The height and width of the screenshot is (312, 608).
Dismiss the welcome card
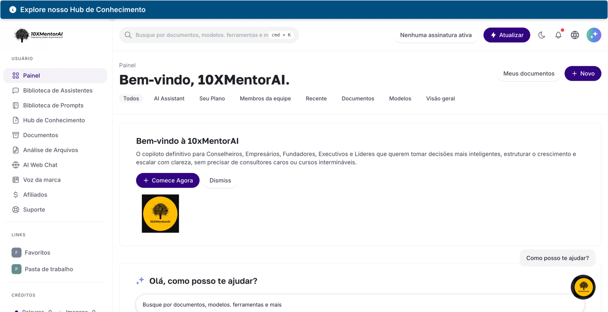coord(220,181)
